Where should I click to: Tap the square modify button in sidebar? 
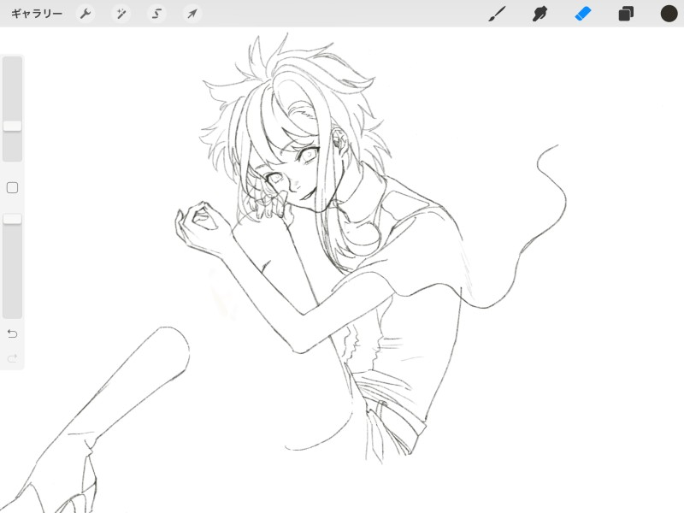[12, 187]
